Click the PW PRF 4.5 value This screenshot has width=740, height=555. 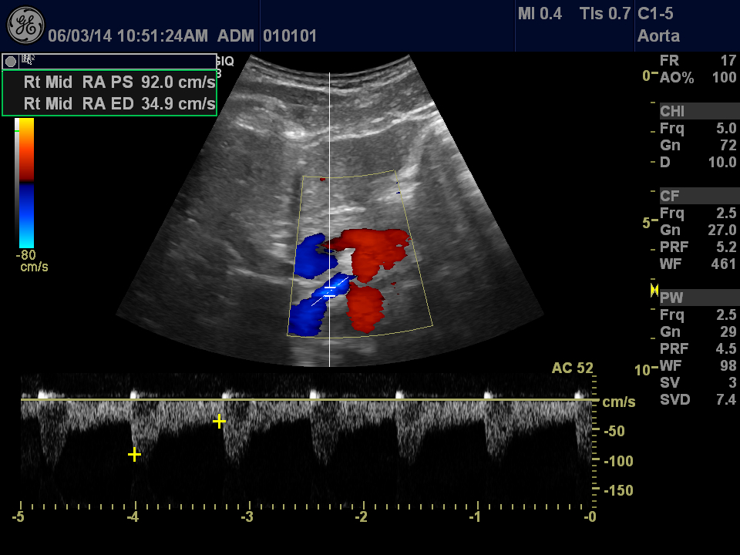tap(726, 348)
